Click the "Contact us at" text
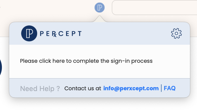 [83, 88]
